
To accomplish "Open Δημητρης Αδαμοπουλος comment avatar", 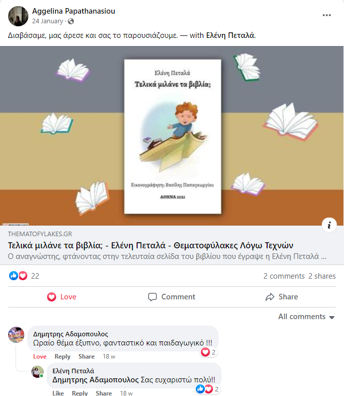I will 16,335.
